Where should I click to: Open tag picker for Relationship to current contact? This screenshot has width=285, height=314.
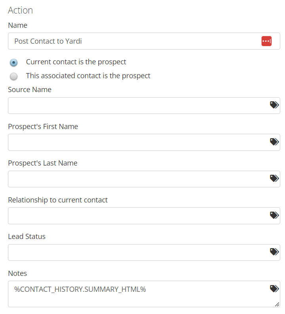coord(274,215)
